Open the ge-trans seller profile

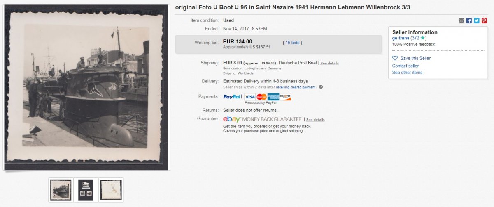[x=401, y=38]
